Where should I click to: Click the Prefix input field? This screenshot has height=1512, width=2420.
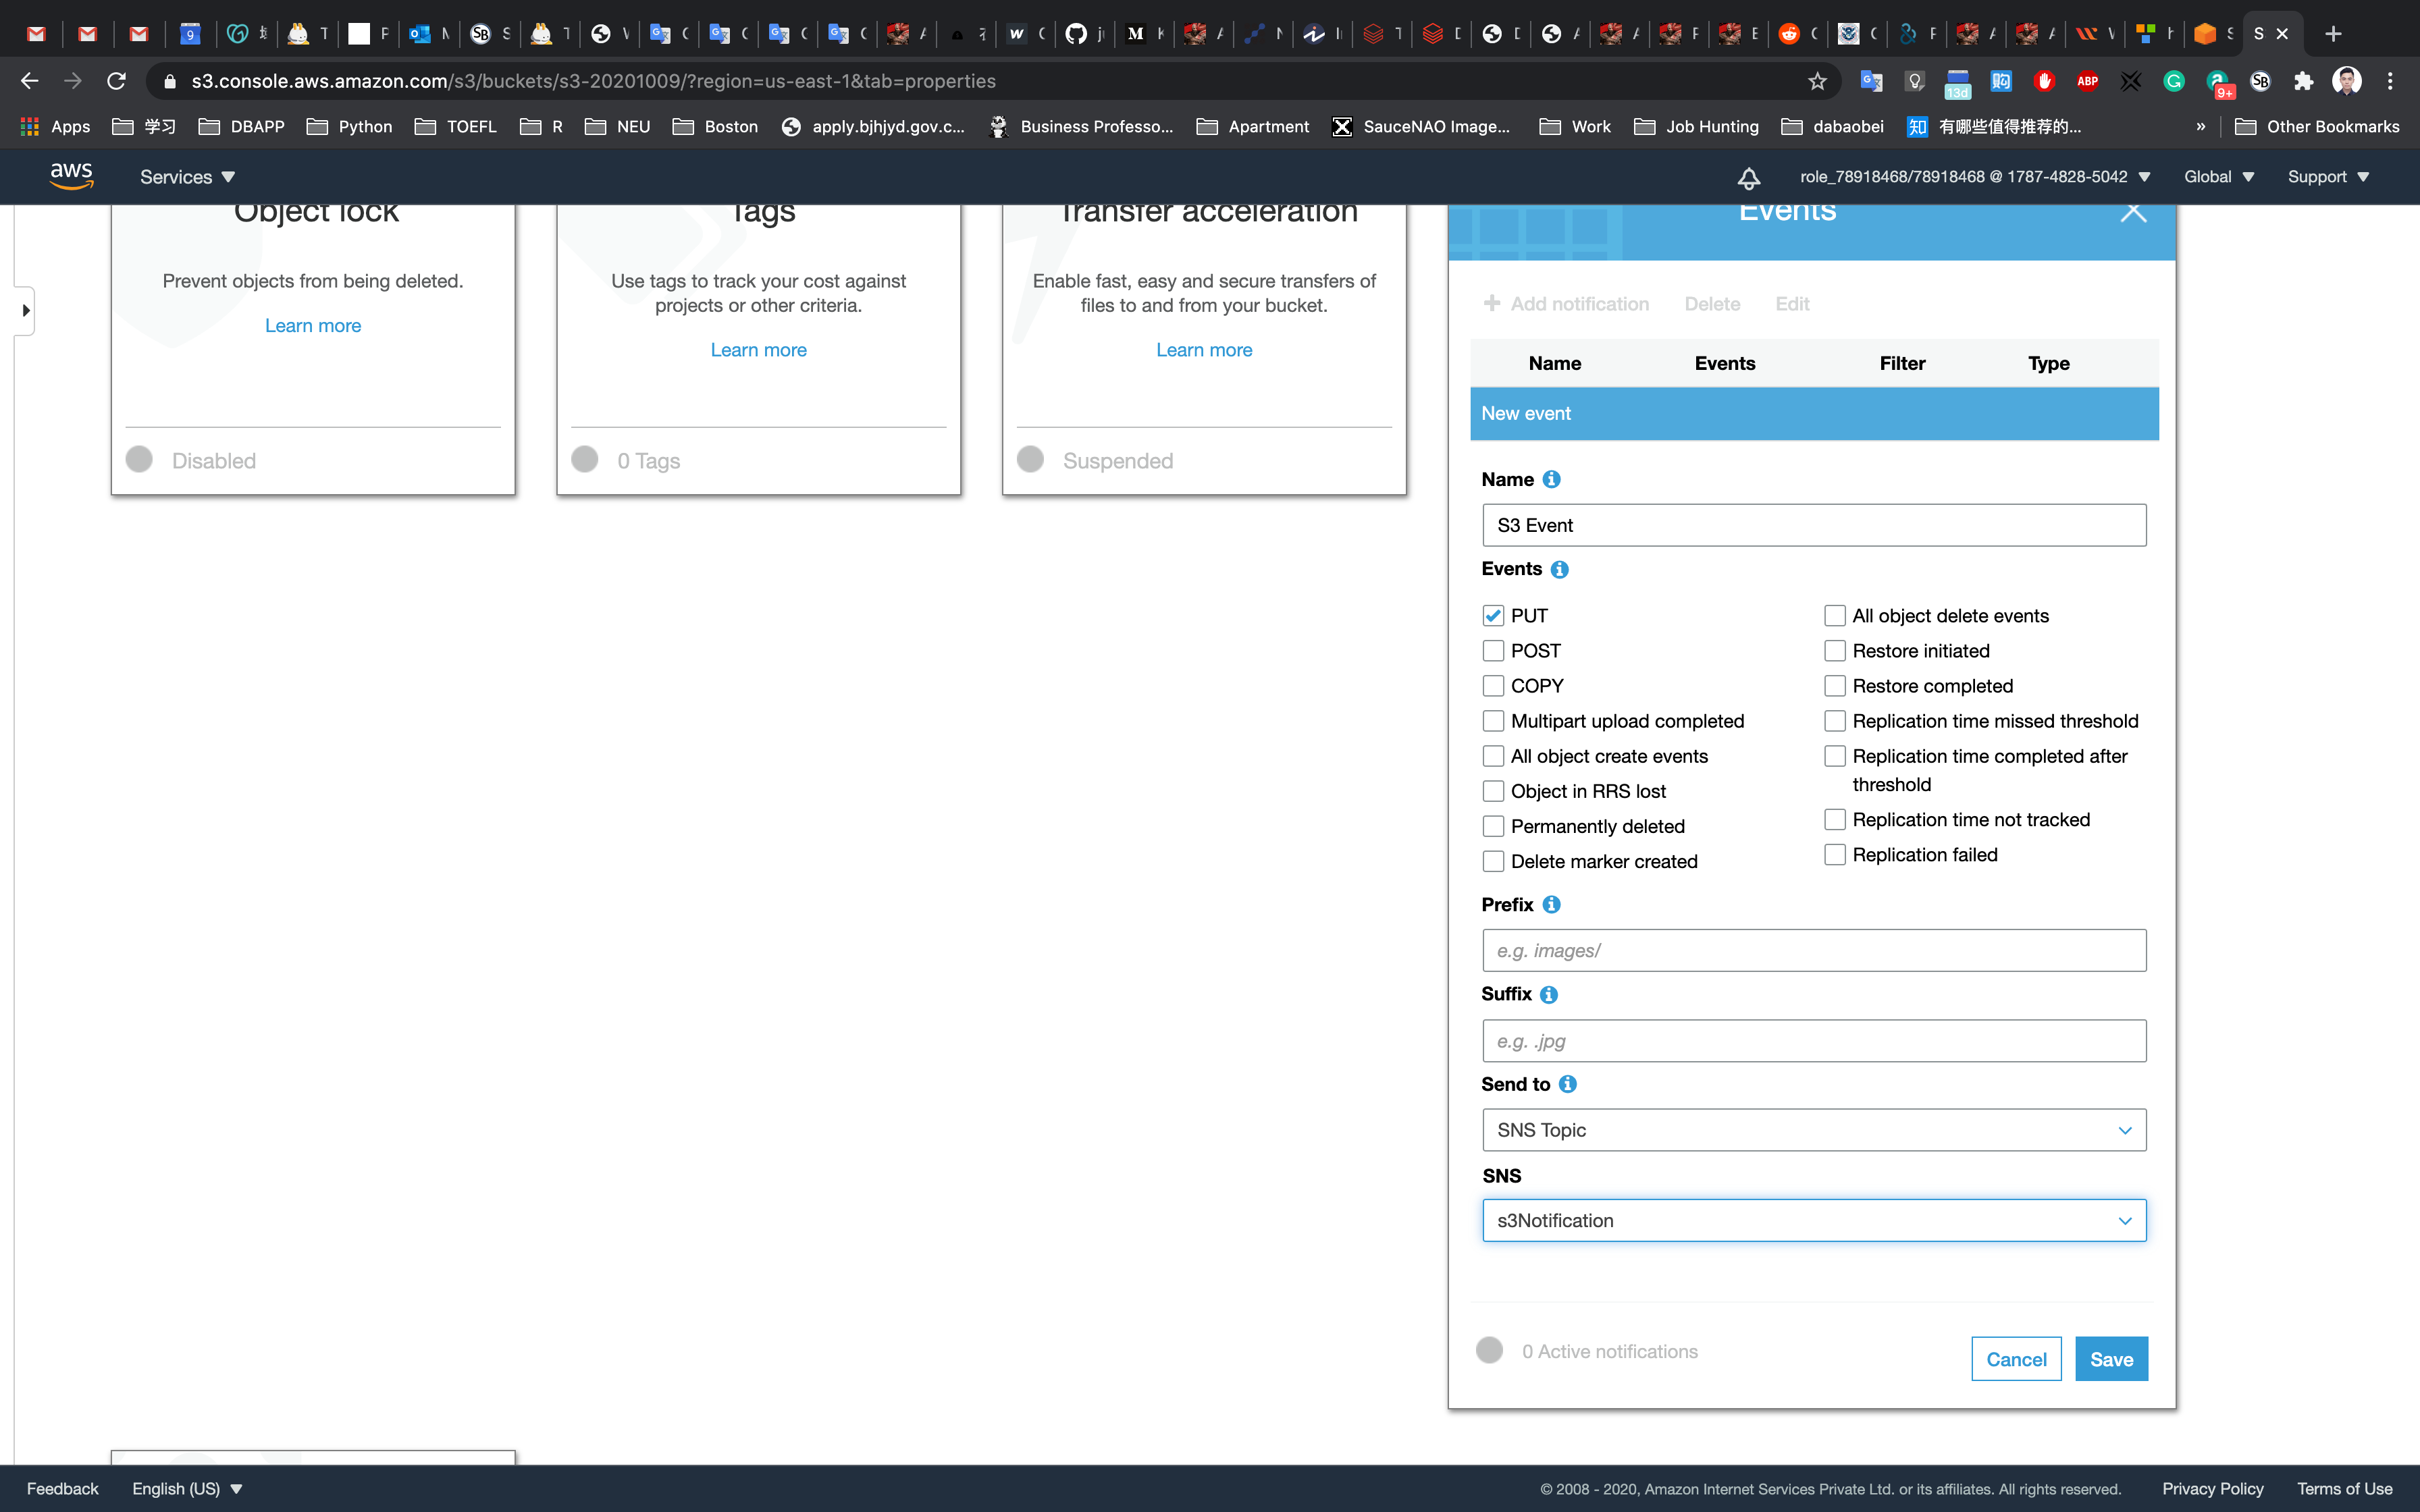1813,950
